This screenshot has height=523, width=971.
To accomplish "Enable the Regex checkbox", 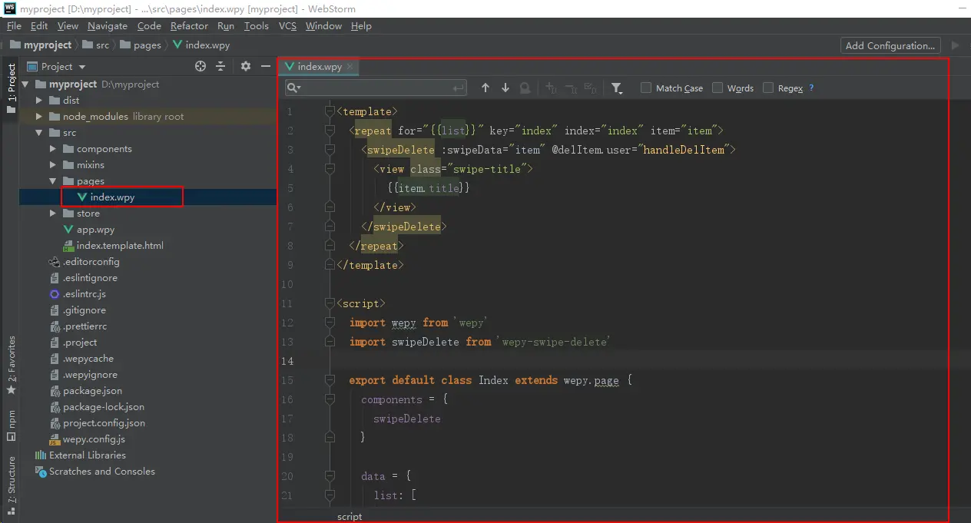I will tap(768, 88).
